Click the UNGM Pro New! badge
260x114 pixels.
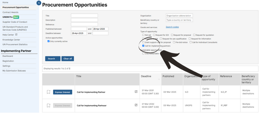tap(16, 17)
